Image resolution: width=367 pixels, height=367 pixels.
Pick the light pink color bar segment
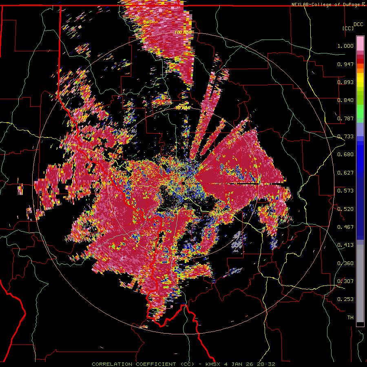point(360,44)
